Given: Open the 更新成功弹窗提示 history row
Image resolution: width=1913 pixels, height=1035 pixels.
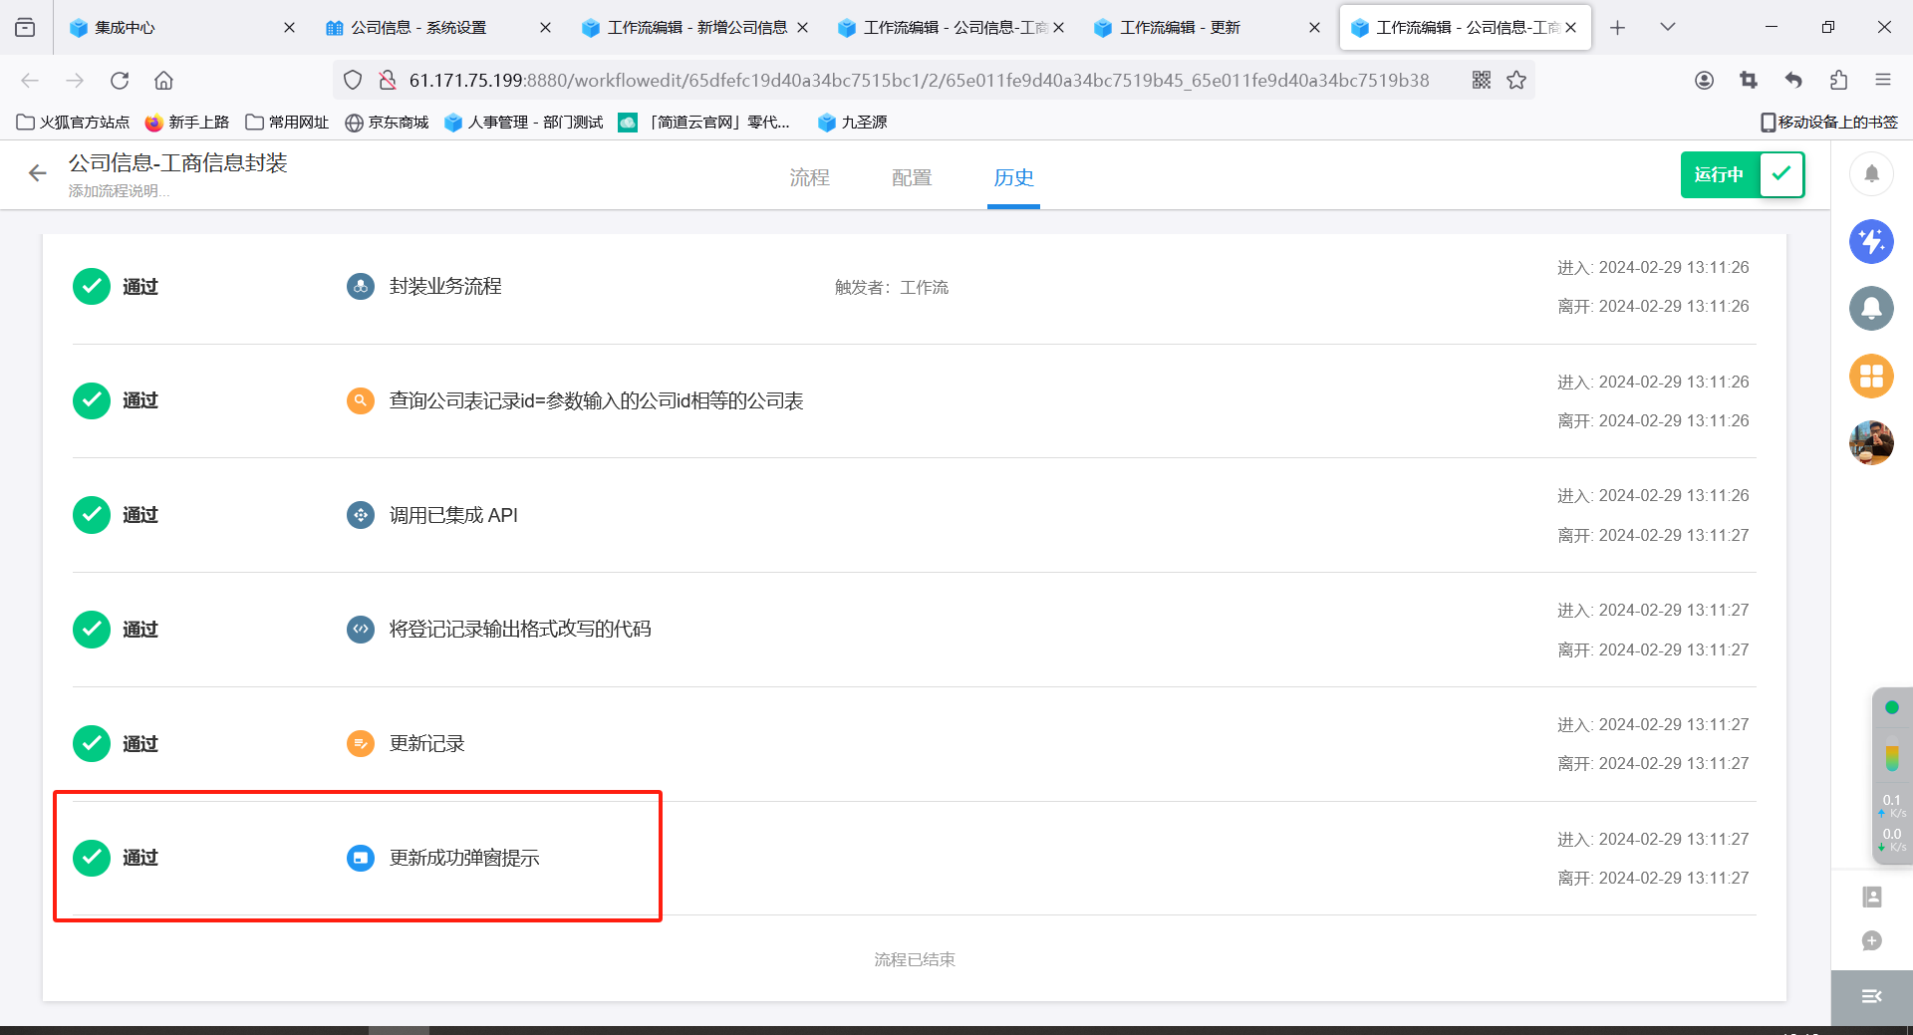Looking at the screenshot, I should [x=914, y=859].
